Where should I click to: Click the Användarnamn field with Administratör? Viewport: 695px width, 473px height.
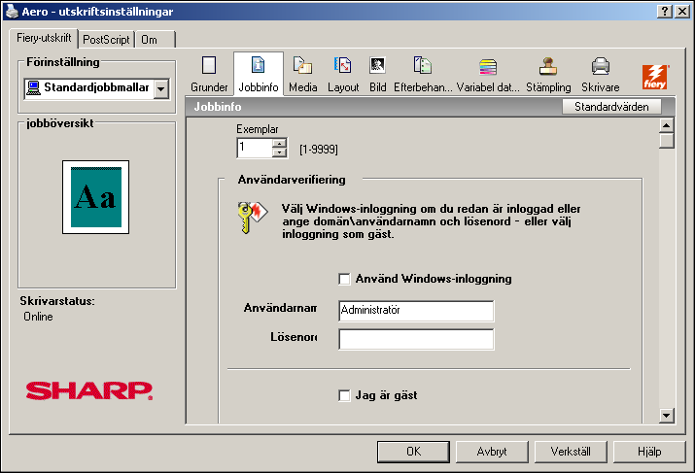coord(416,311)
